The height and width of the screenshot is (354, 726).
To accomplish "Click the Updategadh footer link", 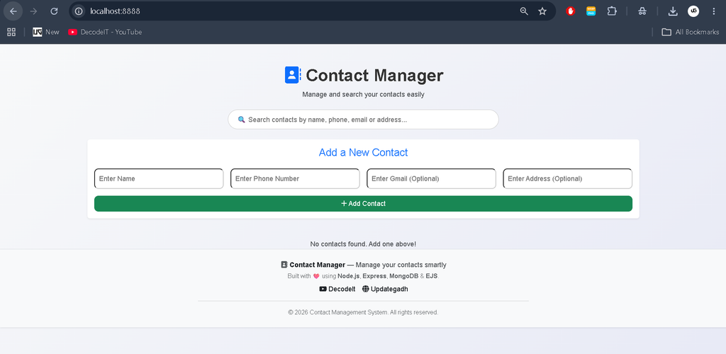I will (x=385, y=289).
